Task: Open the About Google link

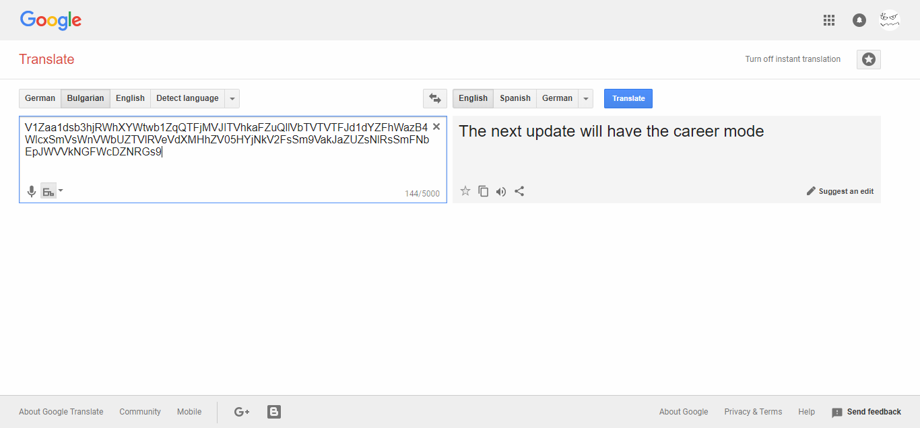Action: point(684,412)
